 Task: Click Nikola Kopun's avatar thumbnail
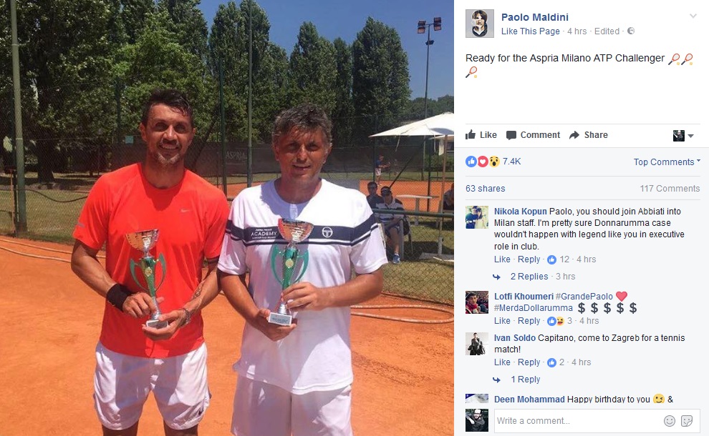477,217
